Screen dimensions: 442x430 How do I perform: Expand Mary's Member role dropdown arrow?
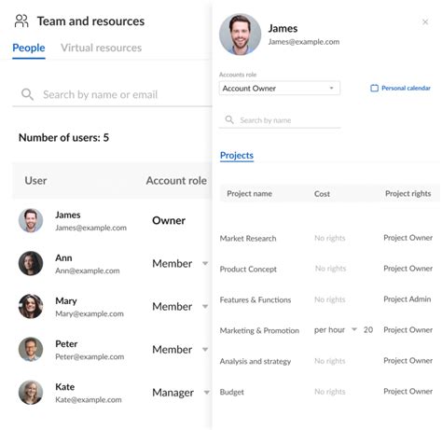point(205,306)
